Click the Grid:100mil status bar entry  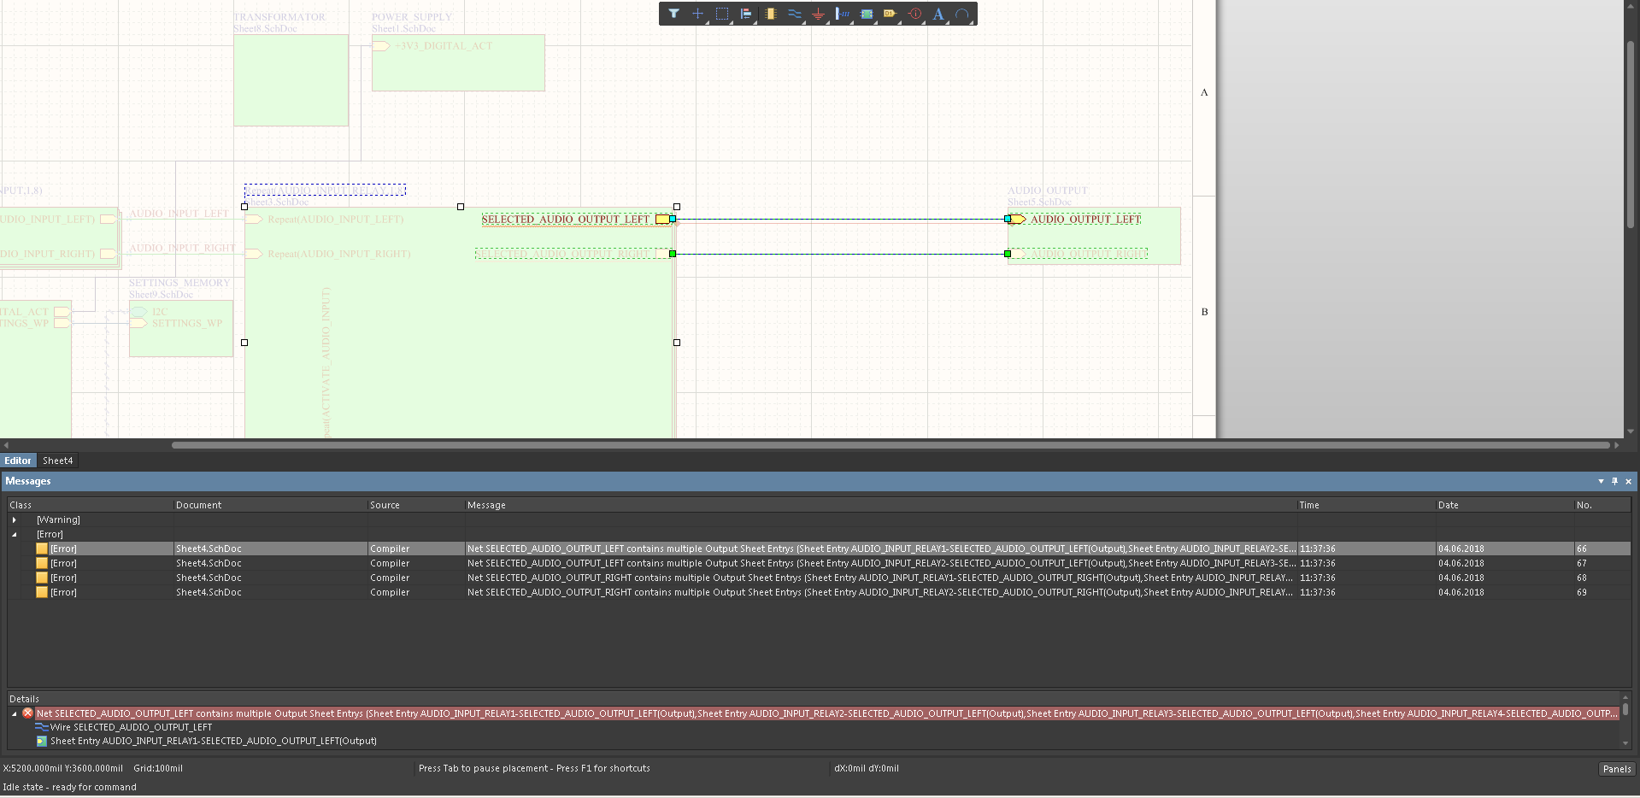click(158, 768)
